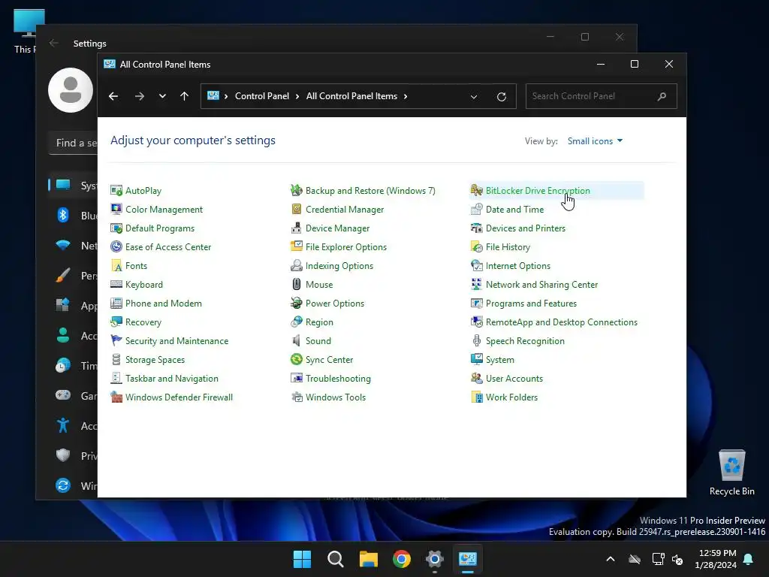769x577 pixels.
Task: Go back in Control Panel navigation
Action: coord(113,96)
